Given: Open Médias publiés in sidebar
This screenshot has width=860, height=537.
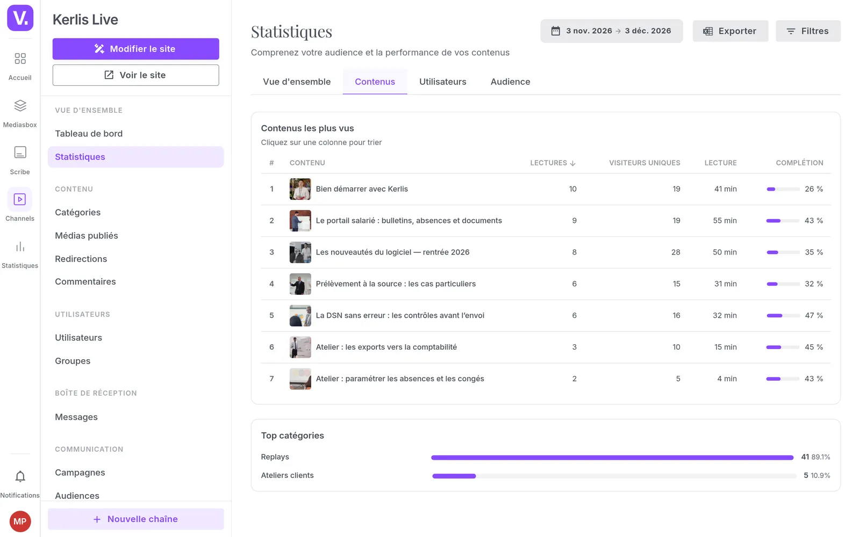Looking at the screenshot, I should point(135,236).
